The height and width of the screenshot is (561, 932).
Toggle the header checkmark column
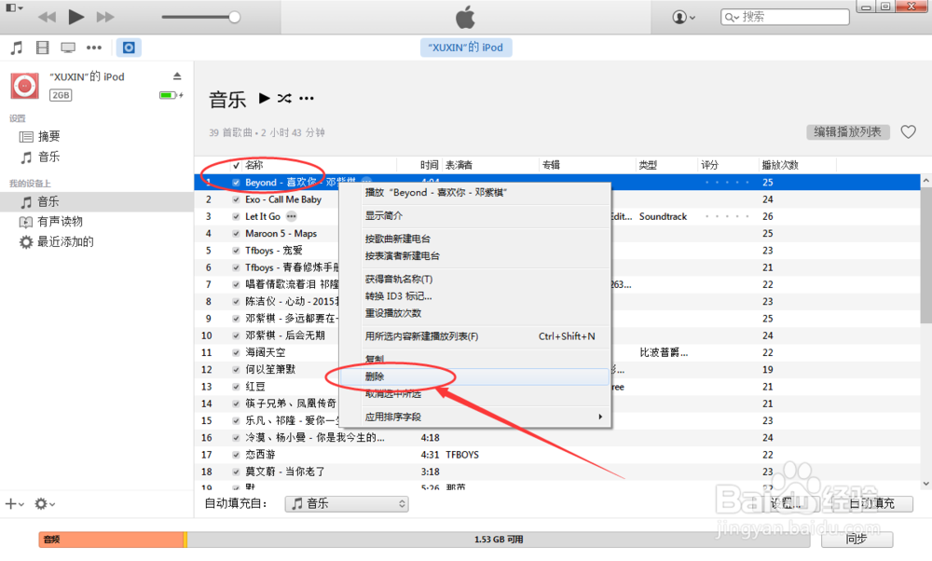236,165
